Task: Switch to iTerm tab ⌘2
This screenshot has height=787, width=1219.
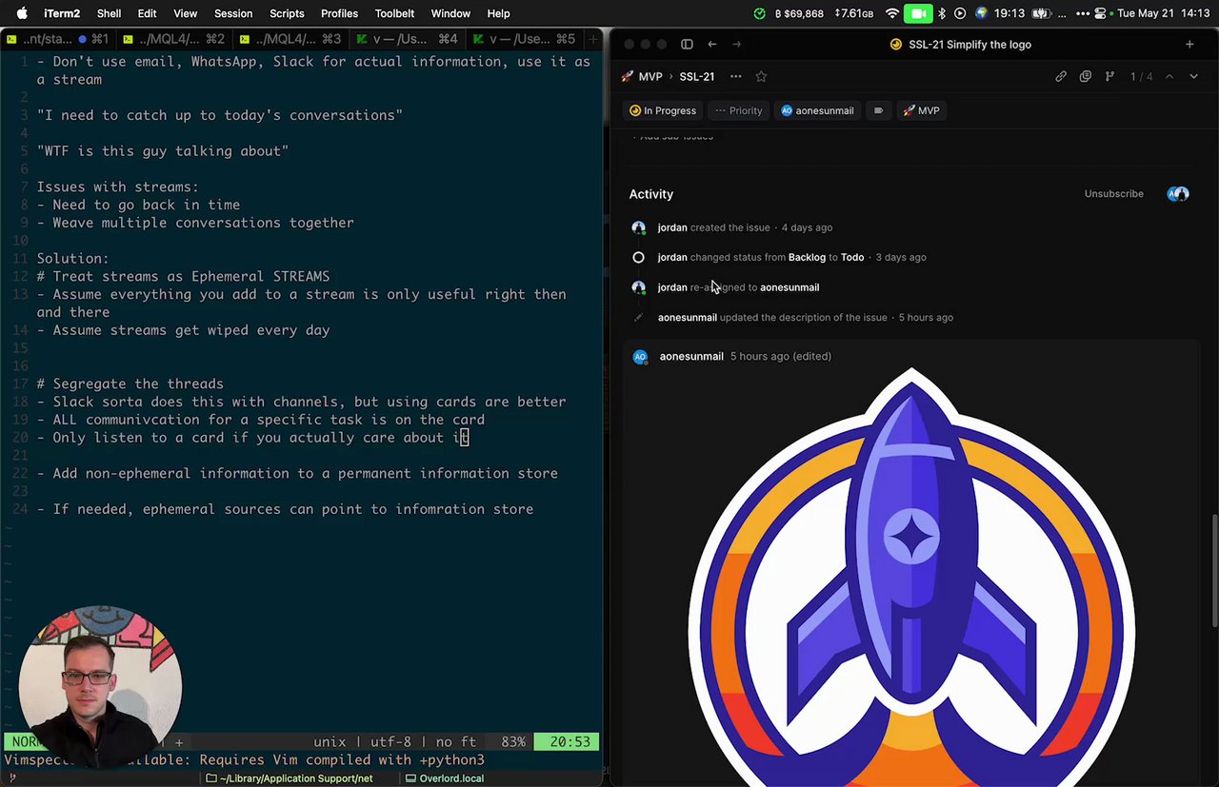Action: click(x=175, y=39)
